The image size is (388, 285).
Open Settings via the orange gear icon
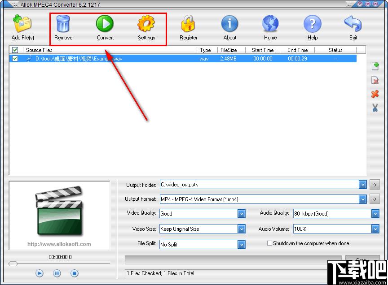146,24
